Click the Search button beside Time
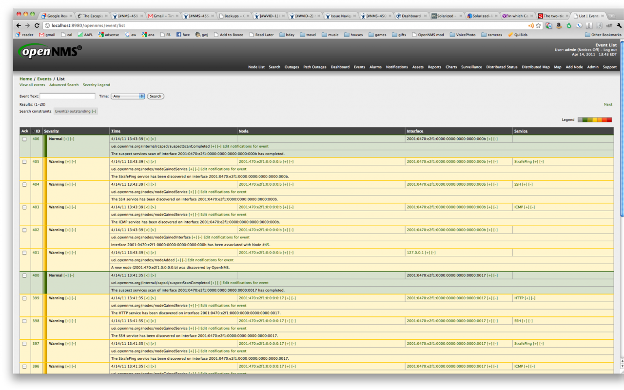 [156, 96]
